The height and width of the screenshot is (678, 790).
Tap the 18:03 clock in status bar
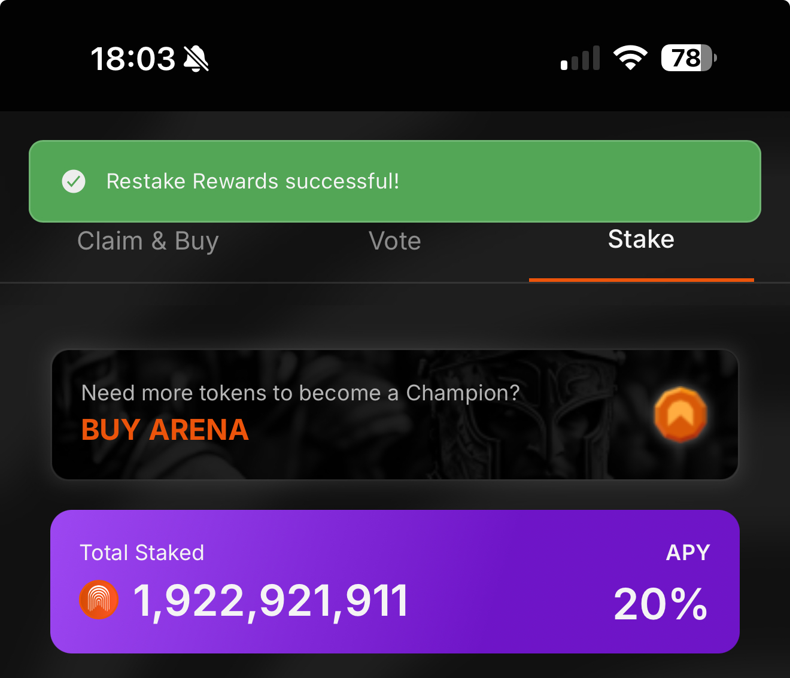tap(133, 59)
